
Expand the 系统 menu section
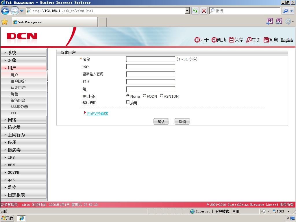pyautogui.click(x=24, y=53)
